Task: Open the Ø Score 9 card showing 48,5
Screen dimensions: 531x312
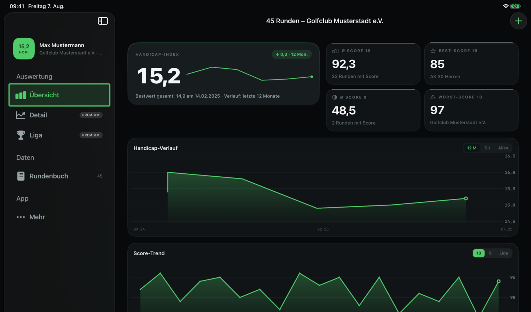Action: (x=373, y=110)
